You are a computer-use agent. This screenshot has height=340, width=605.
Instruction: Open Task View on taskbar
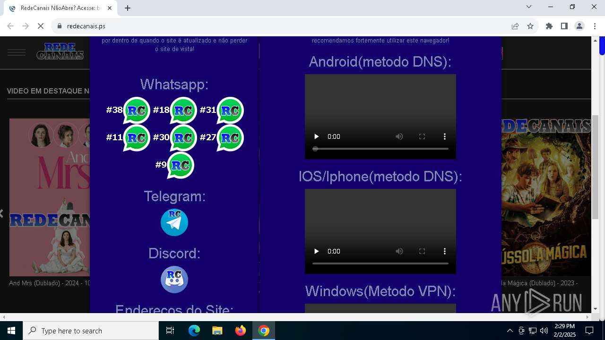[170, 331]
